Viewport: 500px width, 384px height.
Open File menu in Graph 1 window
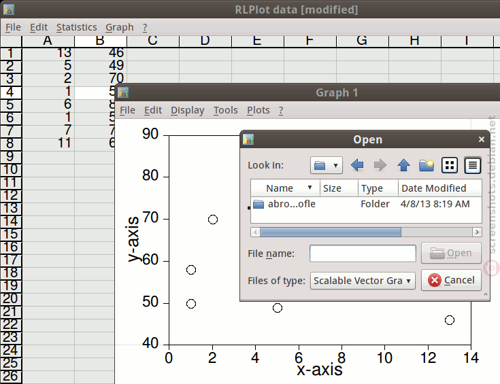(x=128, y=110)
